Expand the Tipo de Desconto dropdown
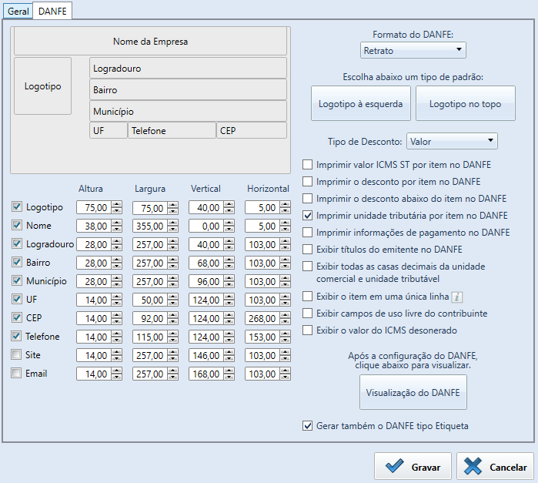This screenshot has height=483, width=538. coord(452,141)
